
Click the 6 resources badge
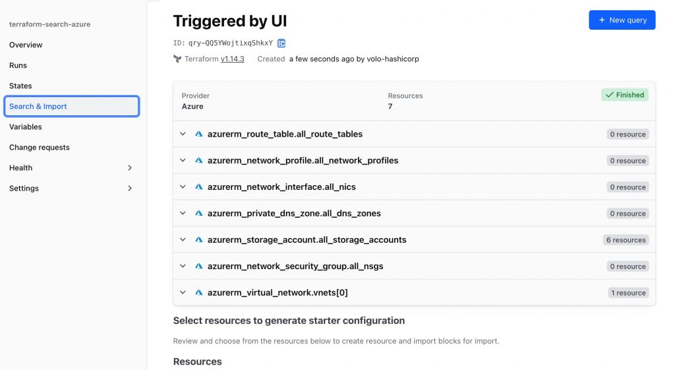[x=626, y=240]
